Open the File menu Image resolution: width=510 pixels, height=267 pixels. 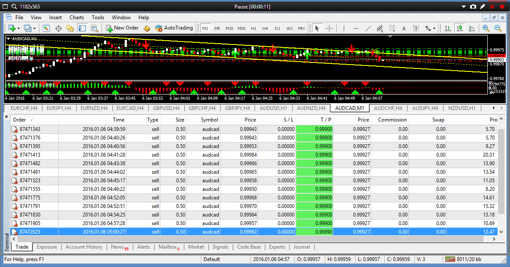(19, 18)
